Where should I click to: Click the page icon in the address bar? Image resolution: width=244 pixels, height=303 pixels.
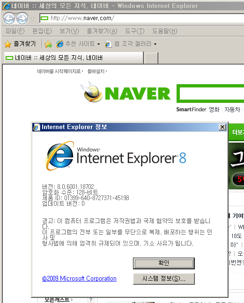[x=44, y=18]
